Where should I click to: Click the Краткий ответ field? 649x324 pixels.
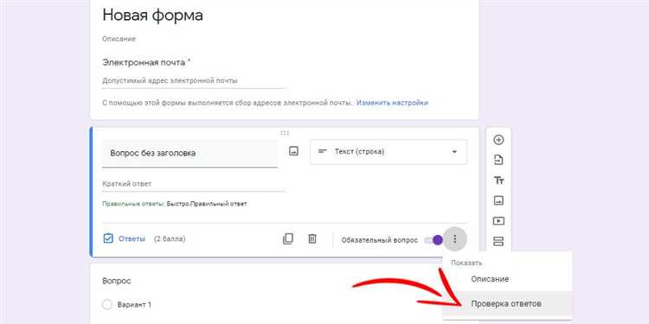[x=194, y=184]
